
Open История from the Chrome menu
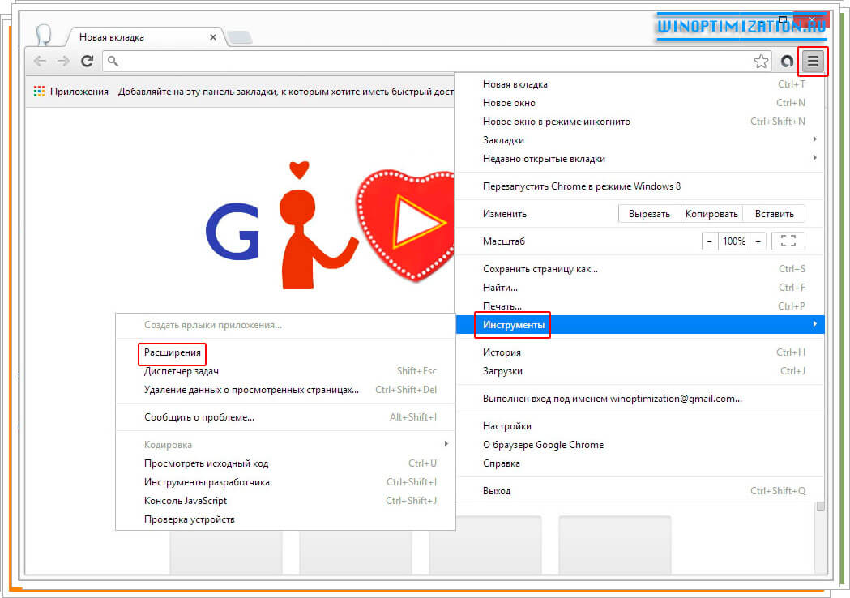[502, 352]
